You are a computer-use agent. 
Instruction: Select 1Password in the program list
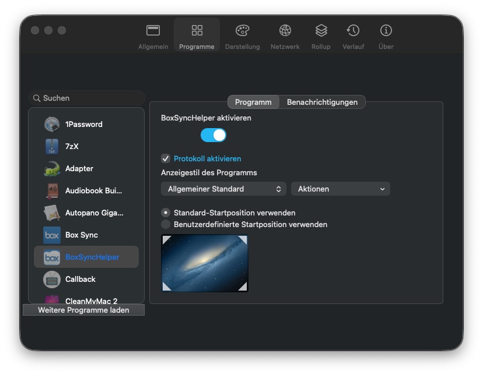[86, 124]
